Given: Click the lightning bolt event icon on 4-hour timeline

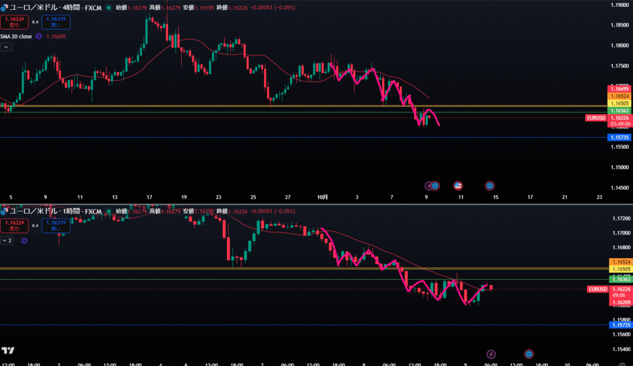Looking at the screenshot, I should point(428,185).
